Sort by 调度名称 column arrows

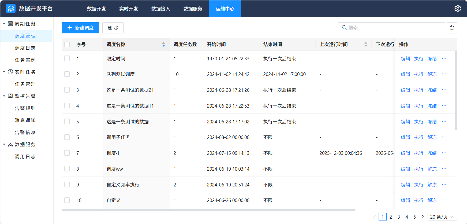pyautogui.click(x=163, y=45)
